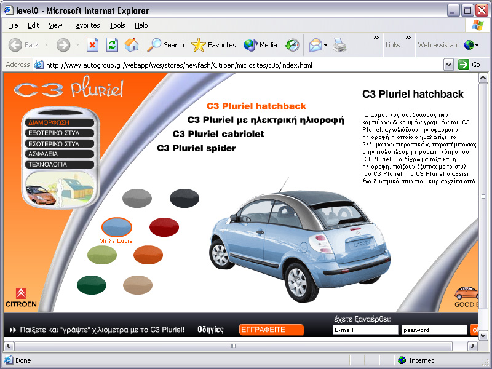Refresh the page using the toolbar icon
This screenshot has height=369, width=492.
tap(112, 45)
